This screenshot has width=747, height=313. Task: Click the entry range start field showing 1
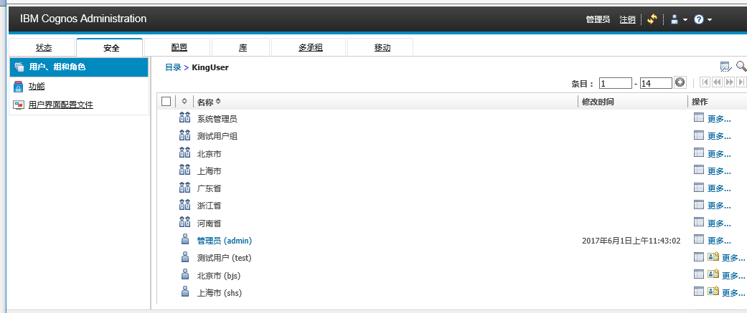pos(615,83)
